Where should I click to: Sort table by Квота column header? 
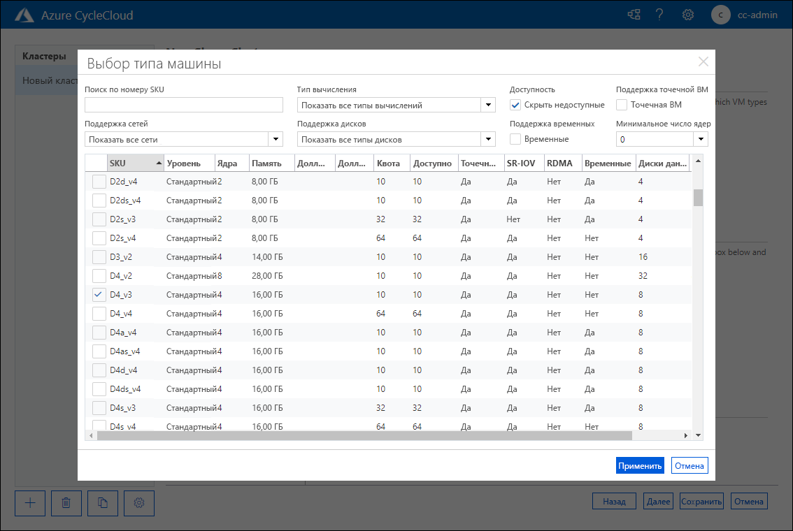click(388, 163)
